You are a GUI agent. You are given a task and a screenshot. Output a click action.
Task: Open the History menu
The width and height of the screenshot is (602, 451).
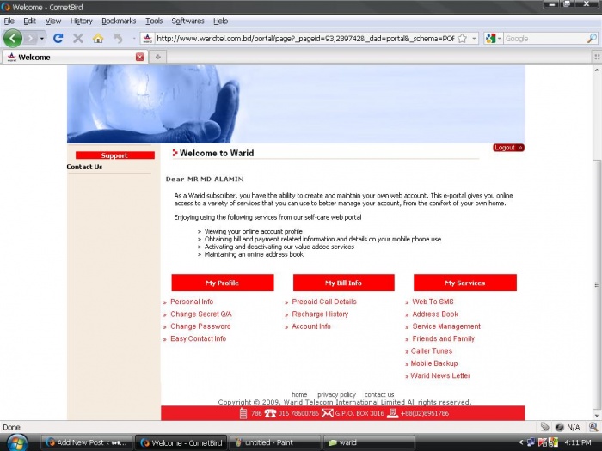pos(82,21)
